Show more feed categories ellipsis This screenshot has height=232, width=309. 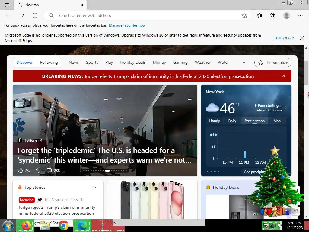pyautogui.click(x=244, y=62)
